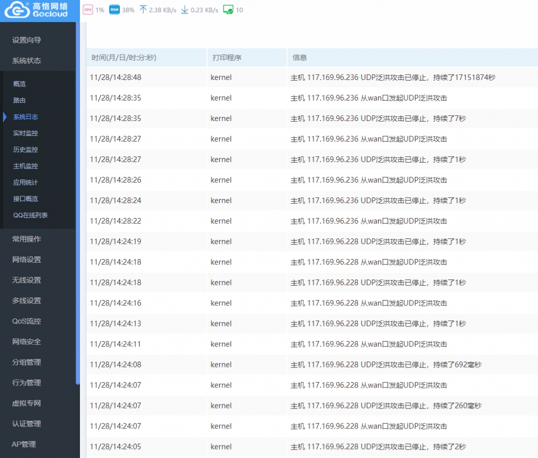
Task: Expand QoS流控 menu section
Action: 27,321
